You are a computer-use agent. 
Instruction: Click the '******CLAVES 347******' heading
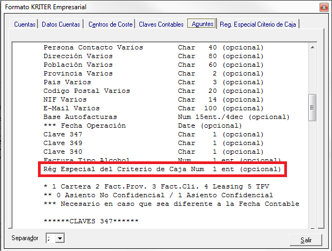point(91,221)
